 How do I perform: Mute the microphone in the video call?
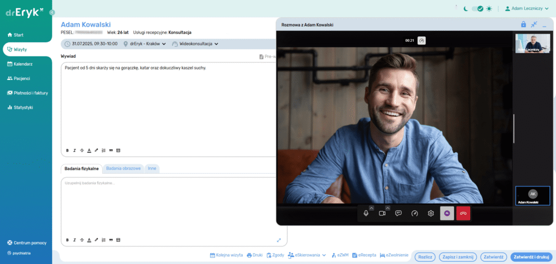pyautogui.click(x=366, y=213)
